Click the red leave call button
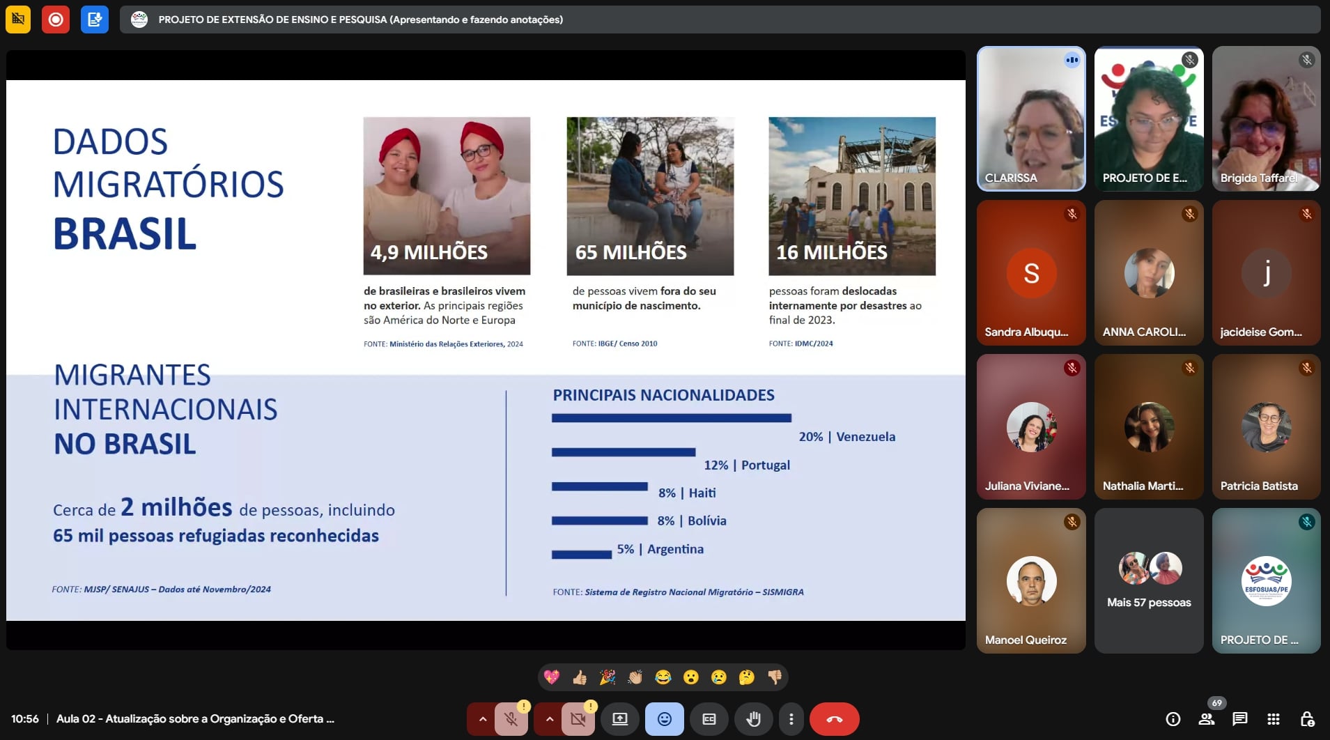 [834, 719]
